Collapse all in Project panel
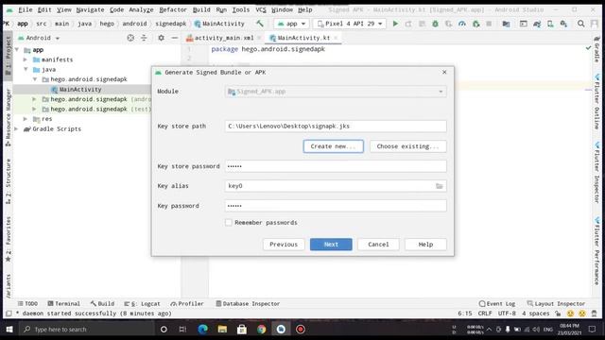 144,38
